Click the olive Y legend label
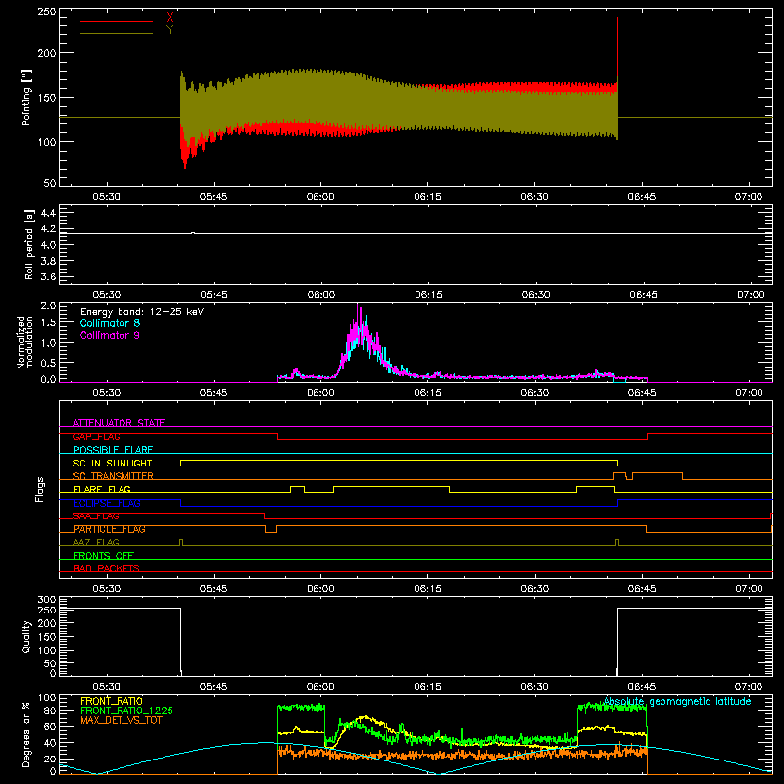Screen dimensions: 784x784 pyautogui.click(x=170, y=30)
